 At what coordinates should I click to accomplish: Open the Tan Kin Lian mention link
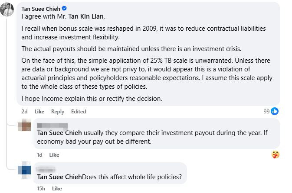(x=86, y=16)
